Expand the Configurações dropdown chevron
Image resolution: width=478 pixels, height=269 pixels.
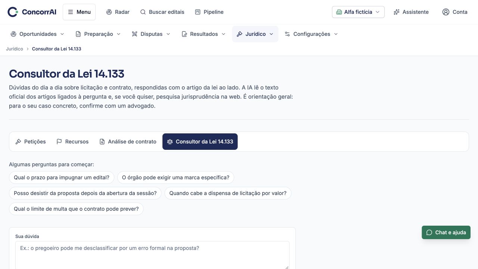(336, 34)
